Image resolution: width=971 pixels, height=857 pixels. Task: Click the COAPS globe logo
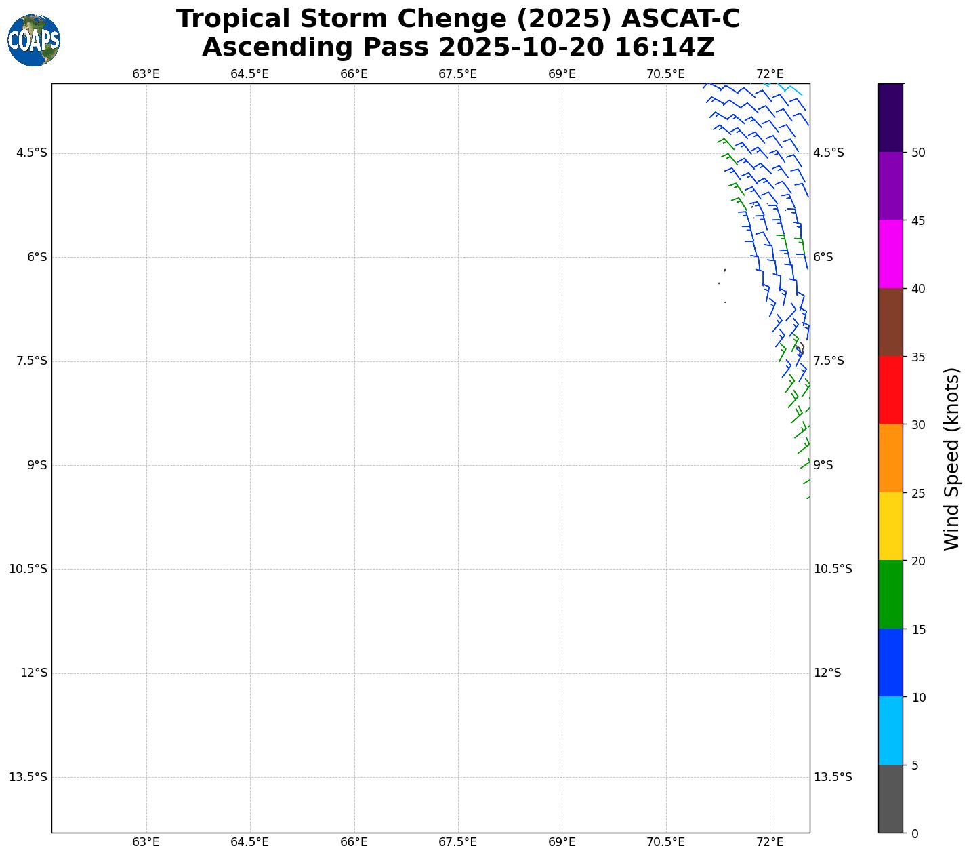pyautogui.click(x=34, y=41)
